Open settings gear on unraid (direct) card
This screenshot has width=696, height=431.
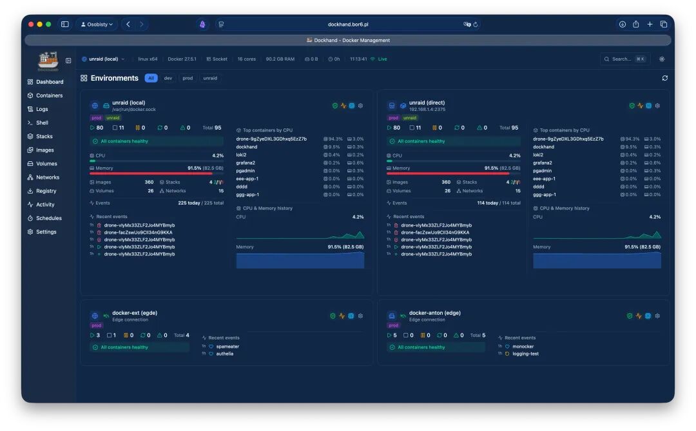(657, 106)
